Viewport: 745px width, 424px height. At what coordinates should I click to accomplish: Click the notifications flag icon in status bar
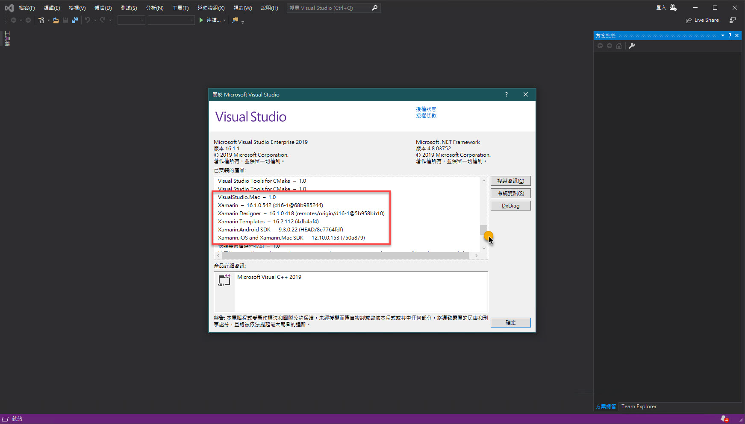724,419
